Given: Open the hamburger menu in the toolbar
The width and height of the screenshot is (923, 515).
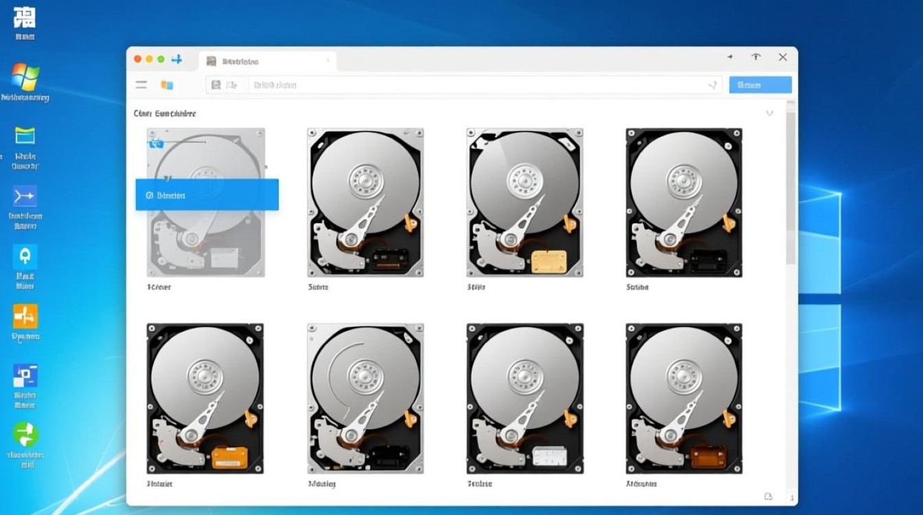Looking at the screenshot, I should coord(141,84).
